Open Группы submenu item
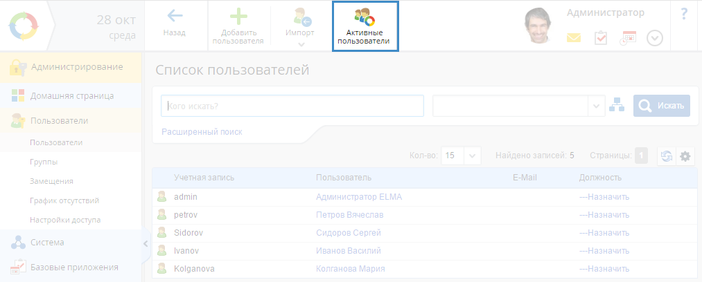Screen dimensions: 702x282 click(x=44, y=162)
